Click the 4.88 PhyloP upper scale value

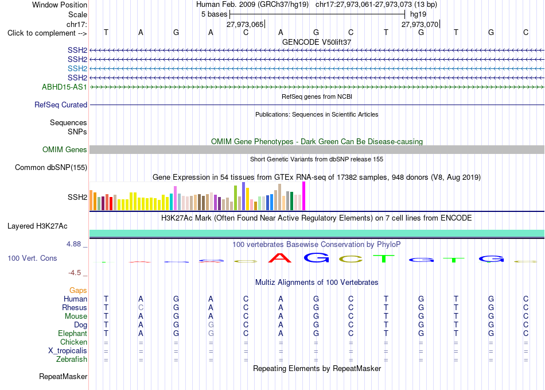coord(73,244)
